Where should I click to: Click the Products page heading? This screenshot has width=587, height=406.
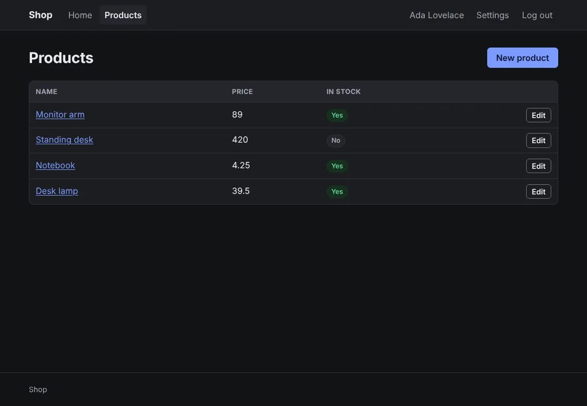coord(61,58)
